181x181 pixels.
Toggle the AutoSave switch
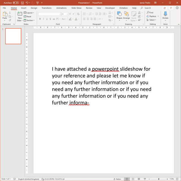tap(16, 3)
